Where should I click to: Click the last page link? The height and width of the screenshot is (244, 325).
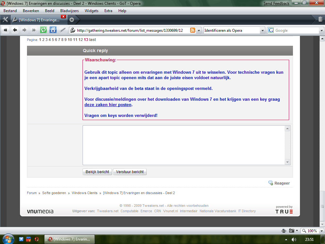click(x=92, y=40)
